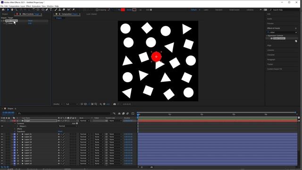302x170 pixels.
Task: Click the timeline layer search field
Action: 64,113
